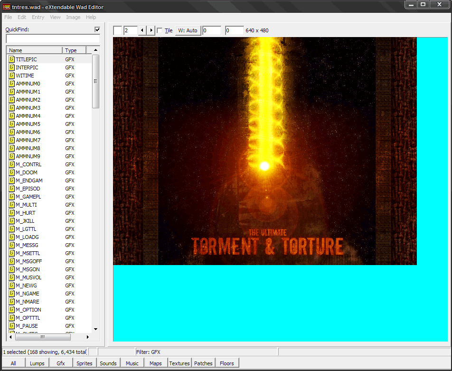Click the GFX icon beside M_MESSG

click(x=11, y=245)
